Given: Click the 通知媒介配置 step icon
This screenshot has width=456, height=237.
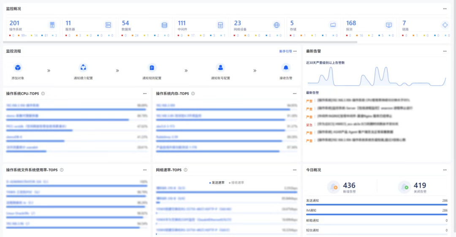Looking at the screenshot, I should (83, 68).
